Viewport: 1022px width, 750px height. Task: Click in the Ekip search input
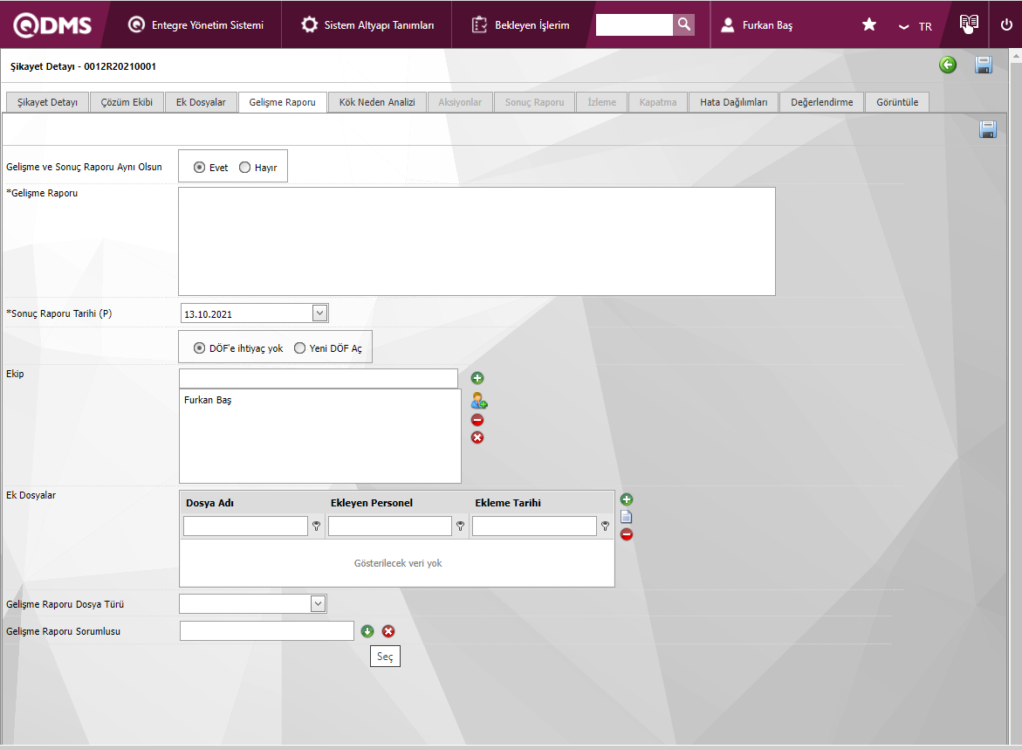click(318, 378)
